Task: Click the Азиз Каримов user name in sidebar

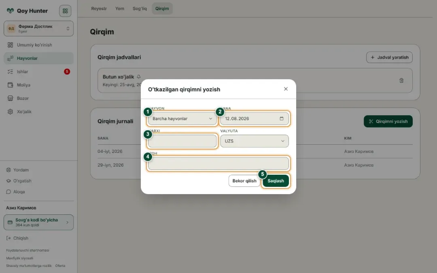Action: [x=21, y=208]
